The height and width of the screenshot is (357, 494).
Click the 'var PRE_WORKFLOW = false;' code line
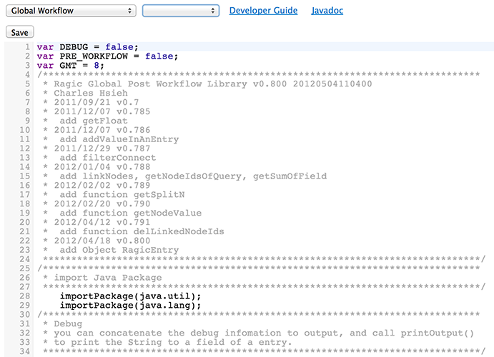[x=107, y=56]
